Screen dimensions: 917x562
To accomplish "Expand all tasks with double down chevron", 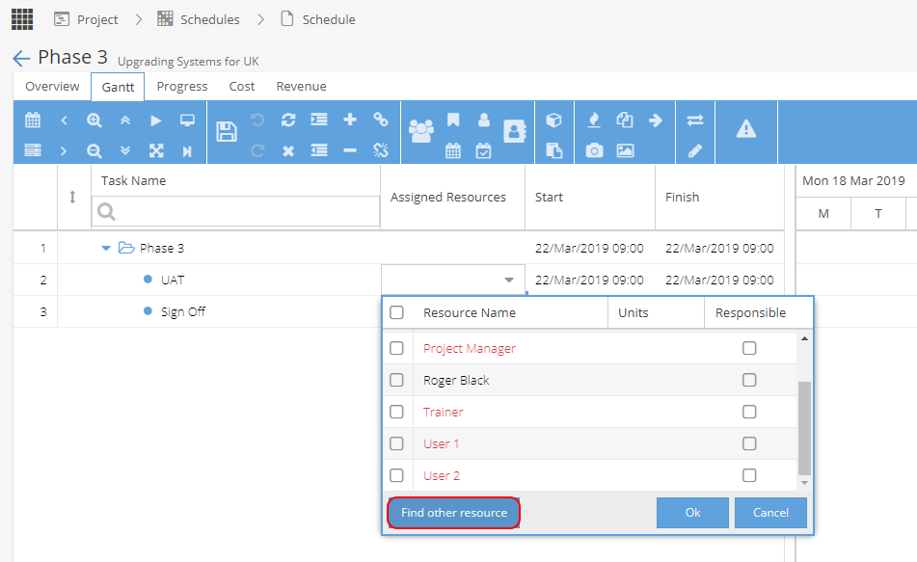I will click(x=125, y=151).
